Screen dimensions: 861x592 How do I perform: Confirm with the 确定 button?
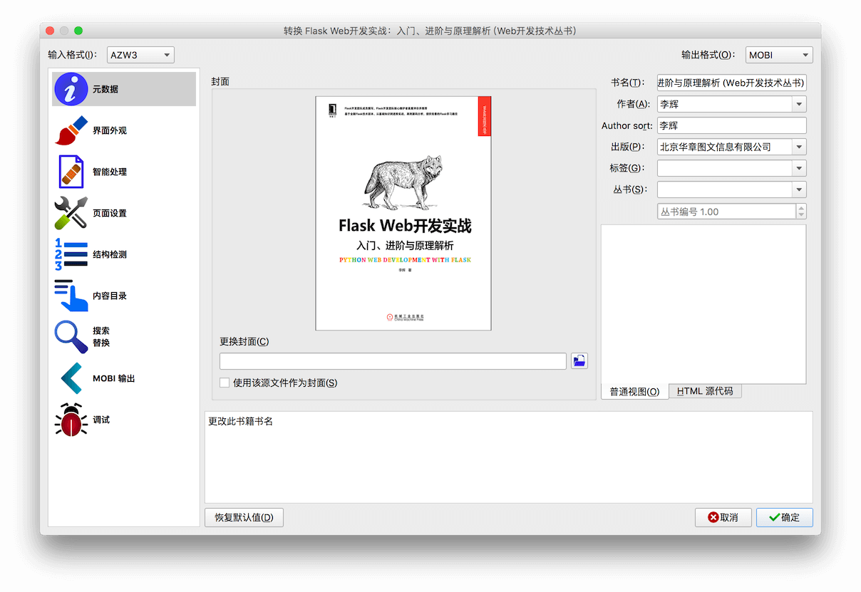pos(784,517)
